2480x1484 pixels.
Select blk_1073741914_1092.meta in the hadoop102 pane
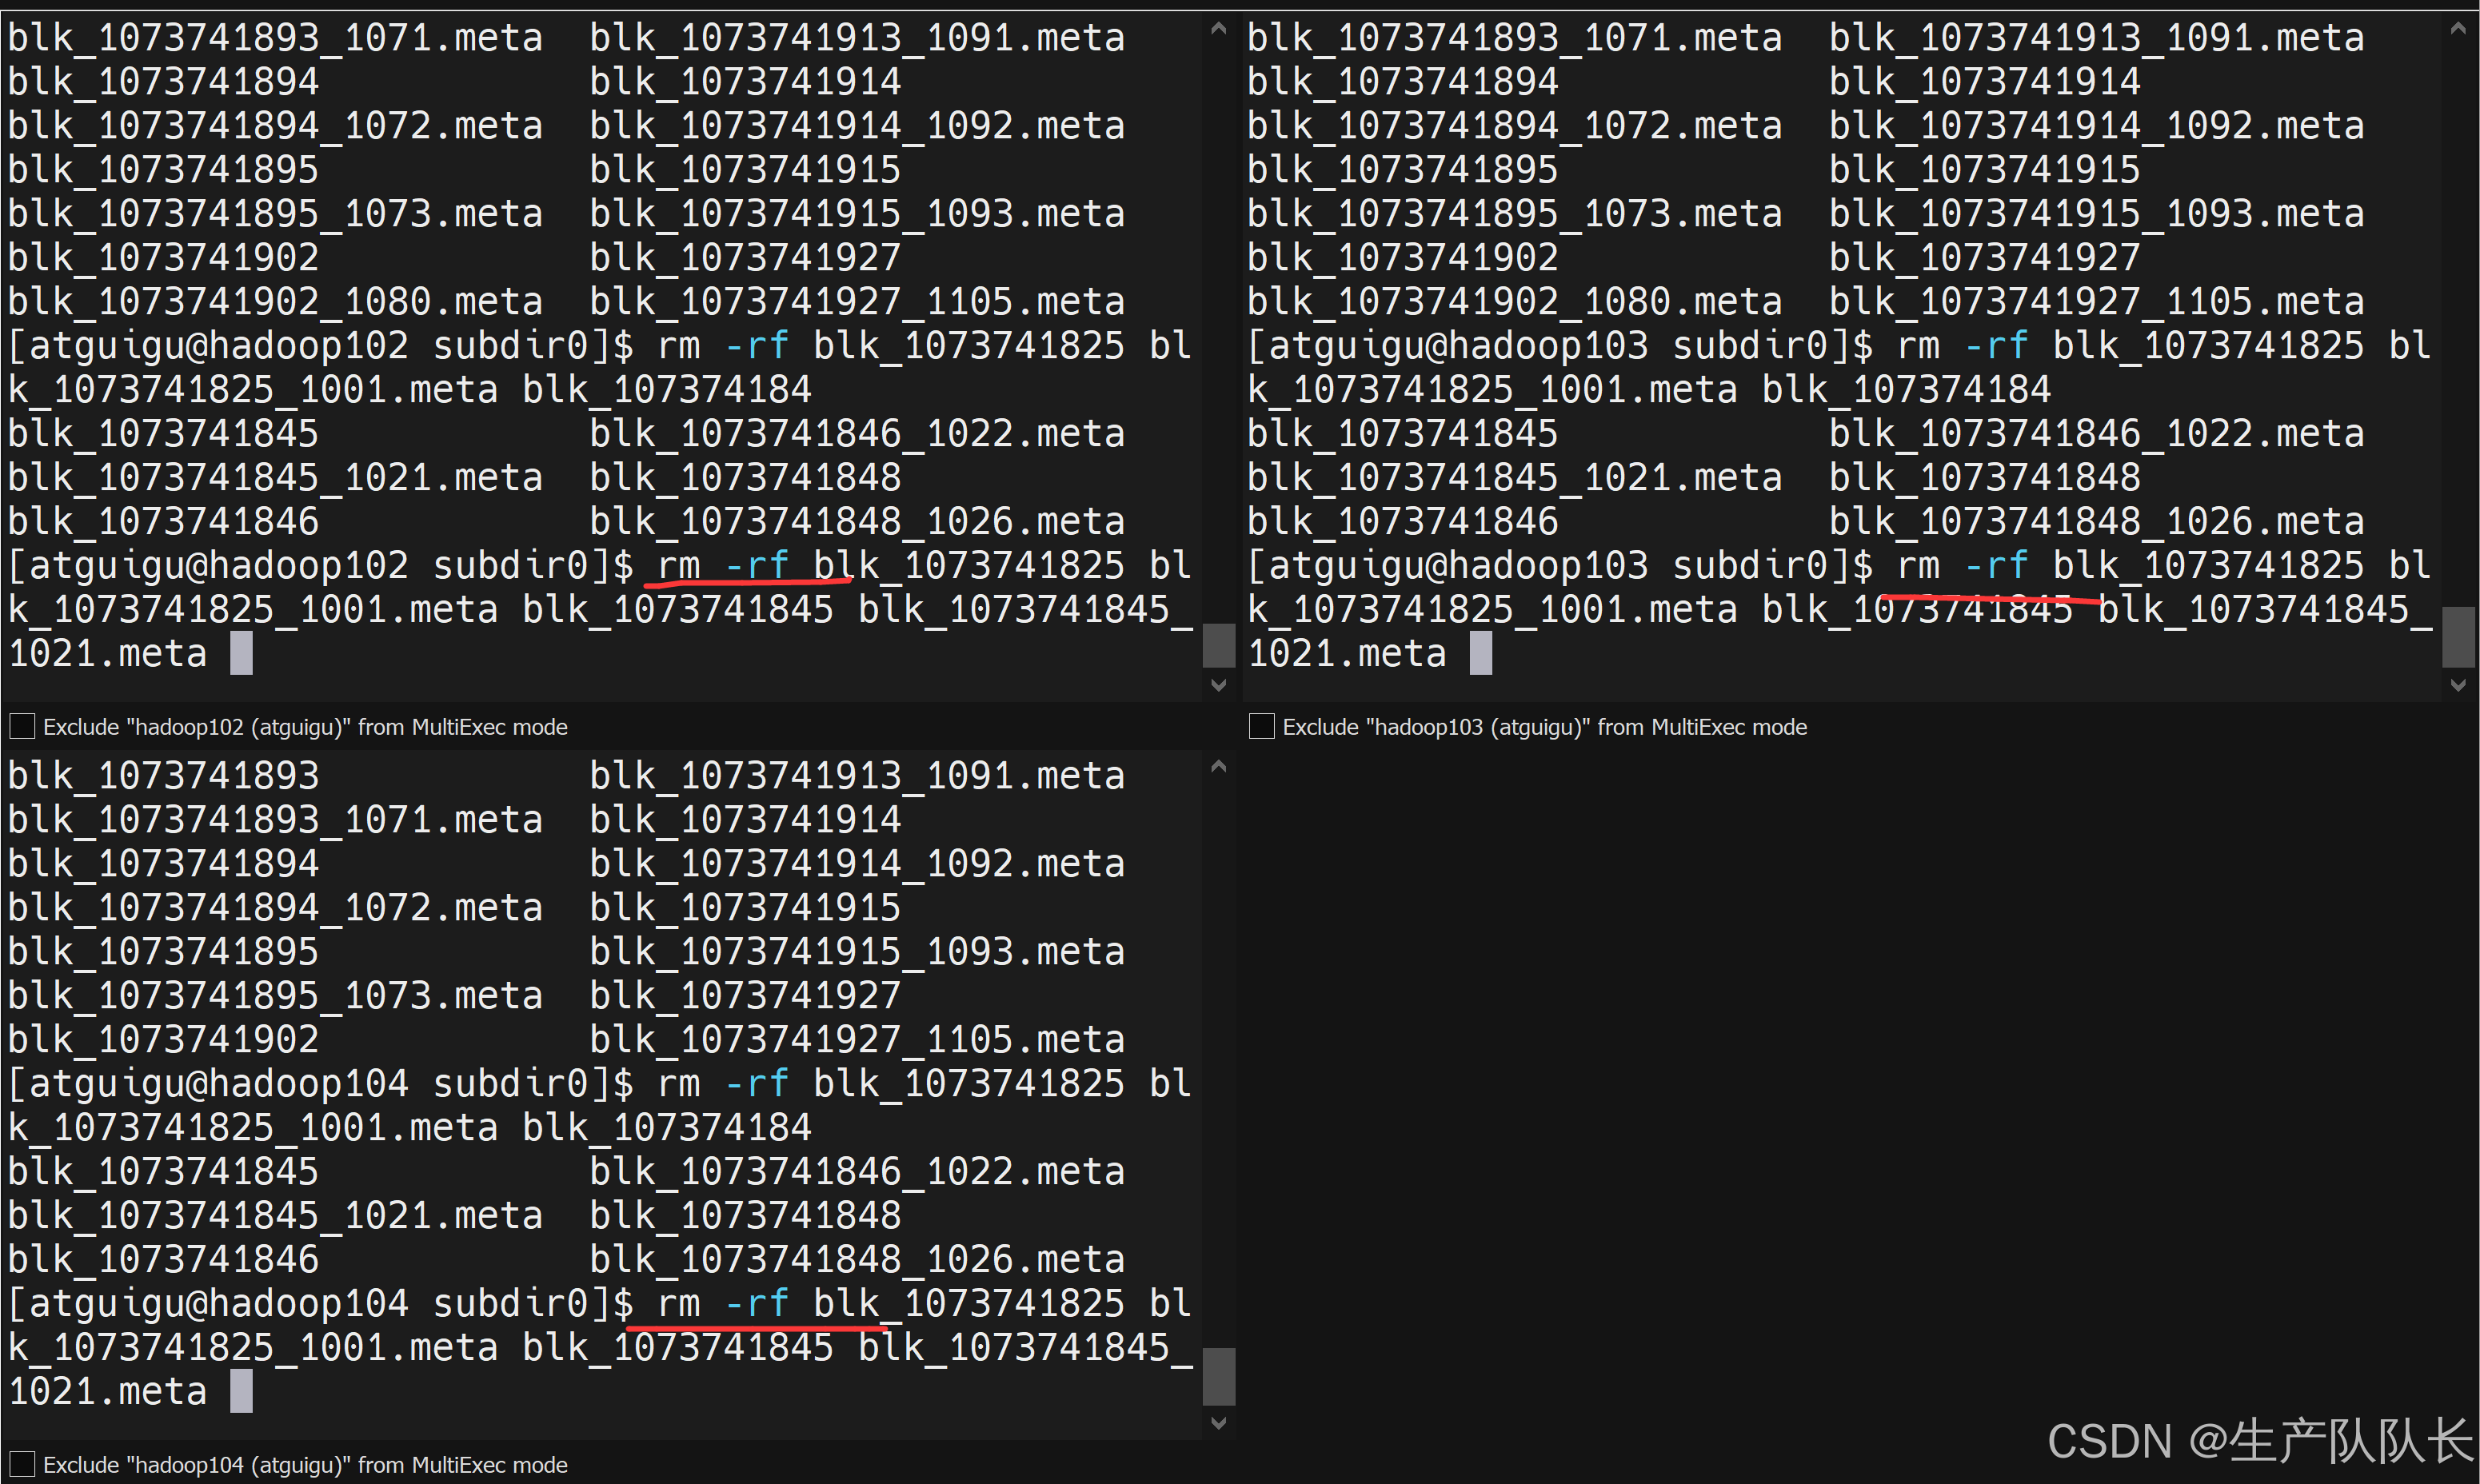tap(857, 126)
